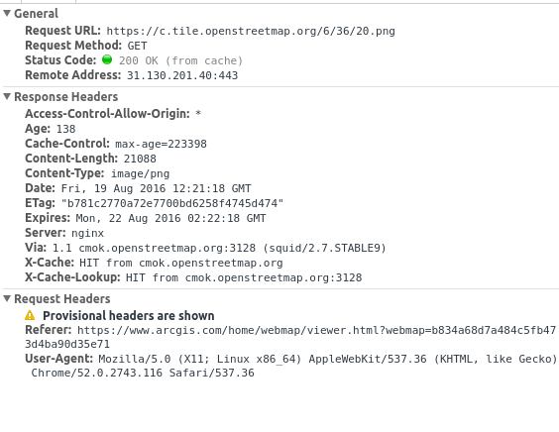This screenshot has height=432, width=559.
Task: Select the Request URL value
Action: [251, 32]
